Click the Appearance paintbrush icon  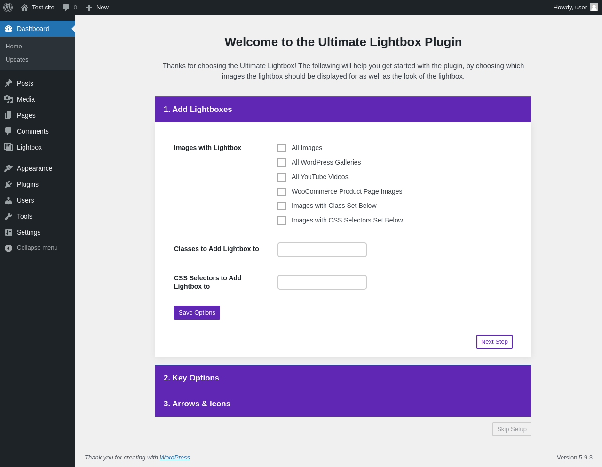tap(8, 168)
